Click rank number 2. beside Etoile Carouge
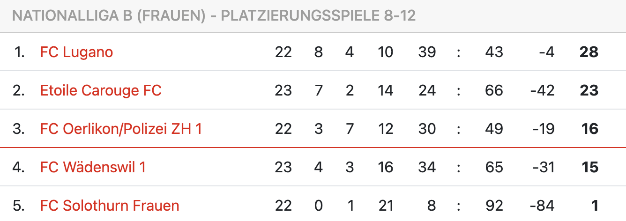Screen dimensions: 626x221 point(19,90)
